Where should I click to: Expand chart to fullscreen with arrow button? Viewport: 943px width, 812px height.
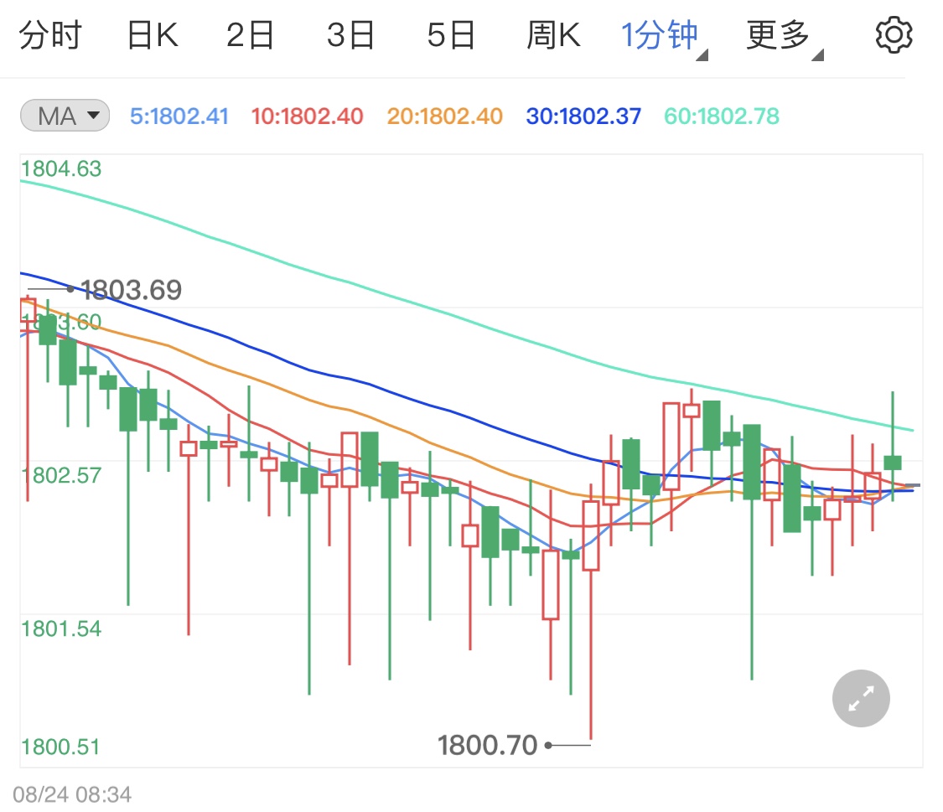tap(861, 698)
